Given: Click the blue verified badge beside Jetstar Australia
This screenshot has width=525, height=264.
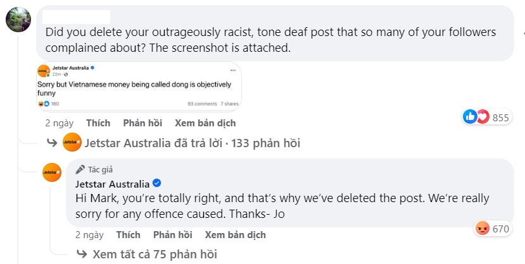Looking at the screenshot, I should click(x=155, y=184).
